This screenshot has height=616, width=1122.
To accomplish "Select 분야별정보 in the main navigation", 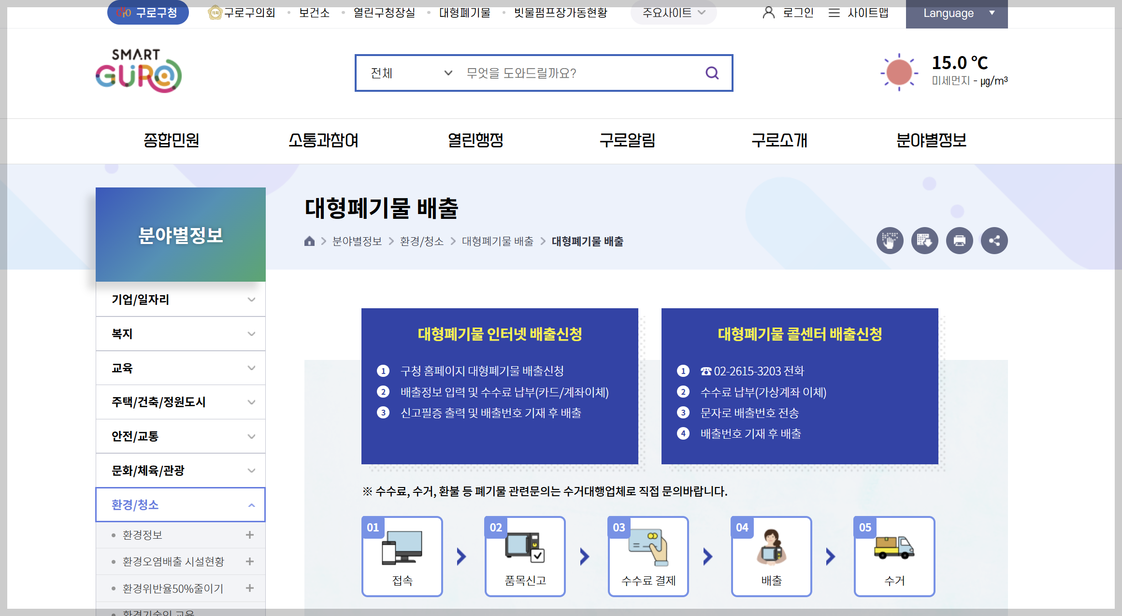I will pos(931,141).
